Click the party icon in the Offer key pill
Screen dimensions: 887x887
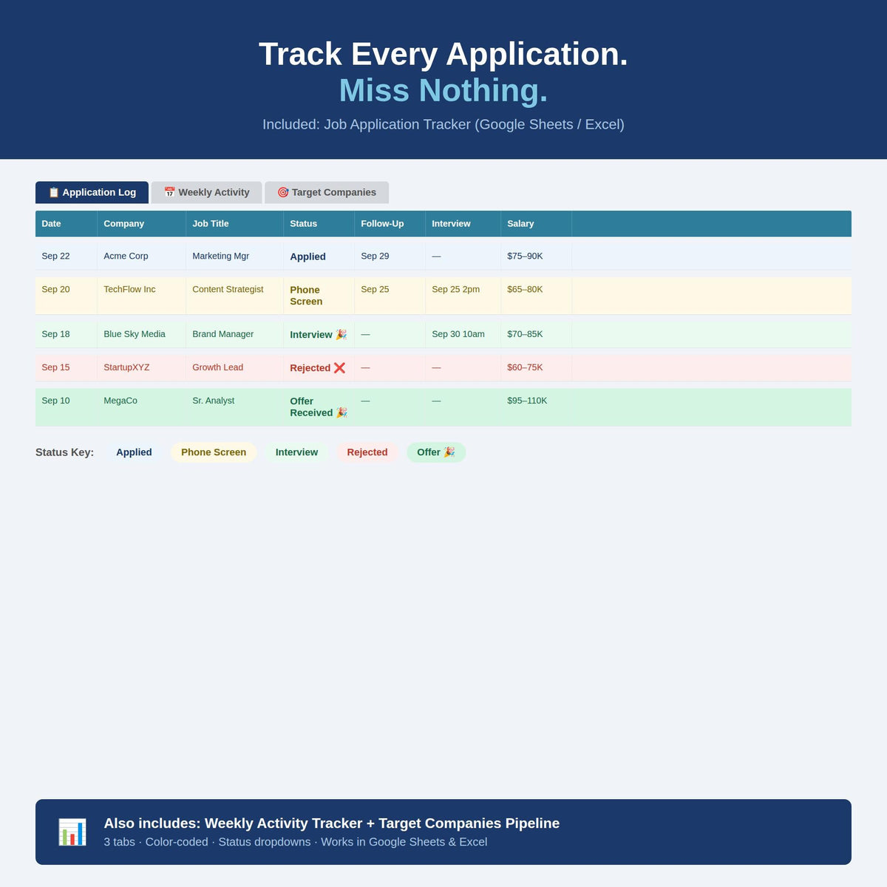click(449, 452)
